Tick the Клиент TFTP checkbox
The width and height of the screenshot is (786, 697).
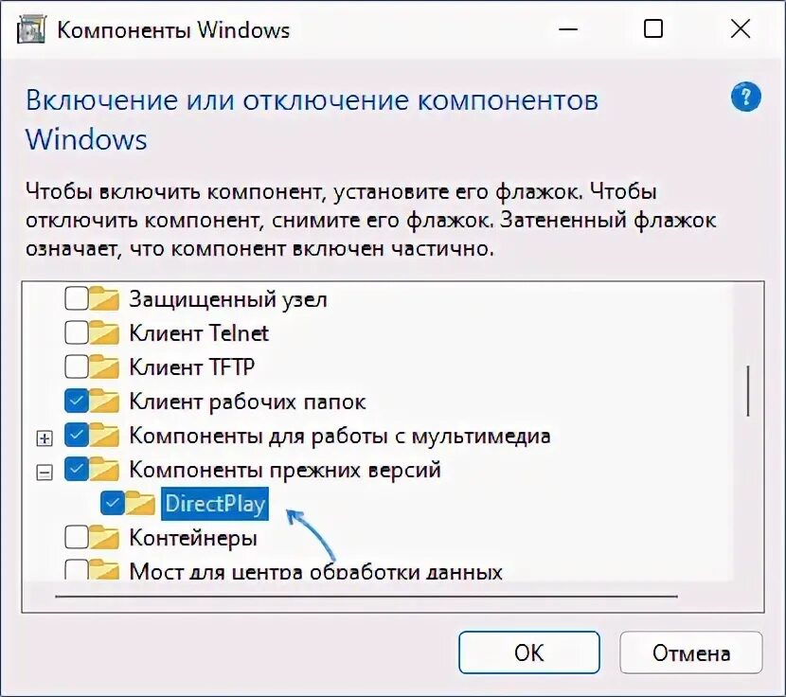pos(76,367)
